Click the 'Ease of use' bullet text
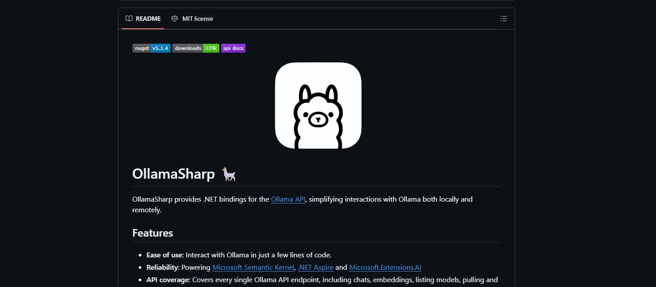This screenshot has width=656, height=287. [239, 255]
